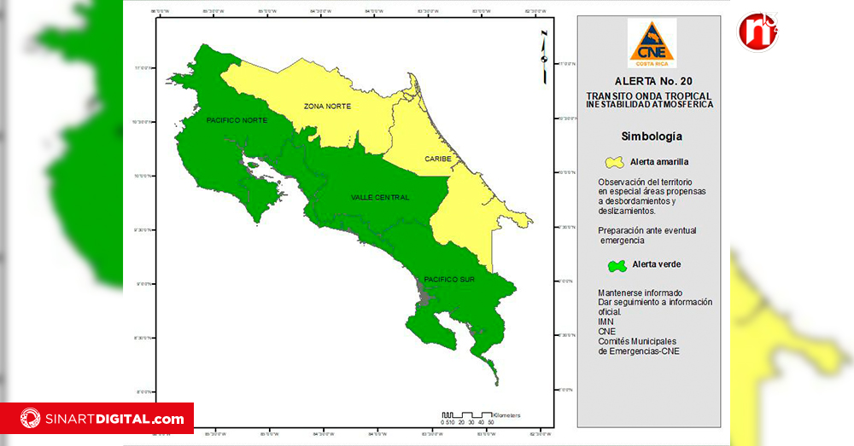Click the TRANSITO ONDA TROPICAL subtitle
This screenshot has width=854, height=446.
tap(650, 96)
